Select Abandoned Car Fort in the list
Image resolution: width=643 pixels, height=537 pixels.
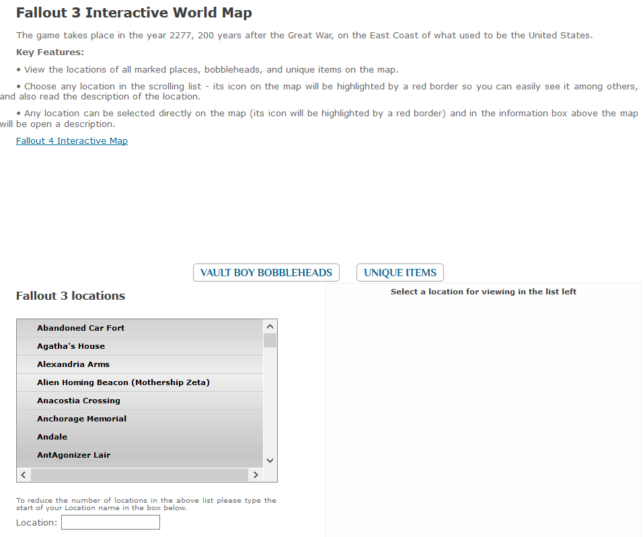[140, 328]
